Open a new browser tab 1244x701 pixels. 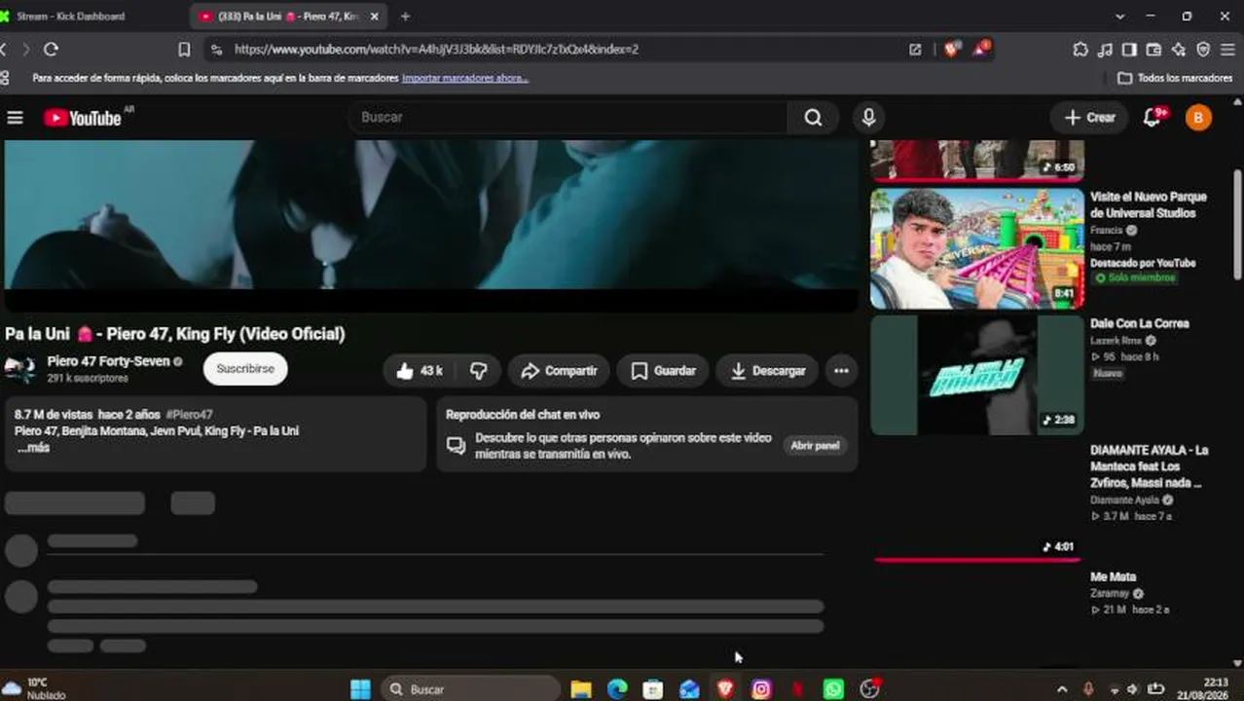[405, 17]
